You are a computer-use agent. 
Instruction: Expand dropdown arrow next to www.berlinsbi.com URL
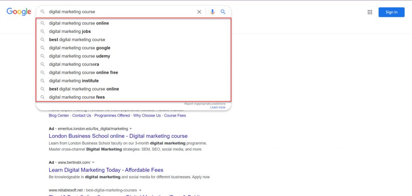coord(93,162)
